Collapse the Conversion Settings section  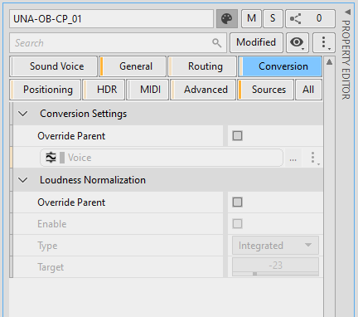point(23,114)
